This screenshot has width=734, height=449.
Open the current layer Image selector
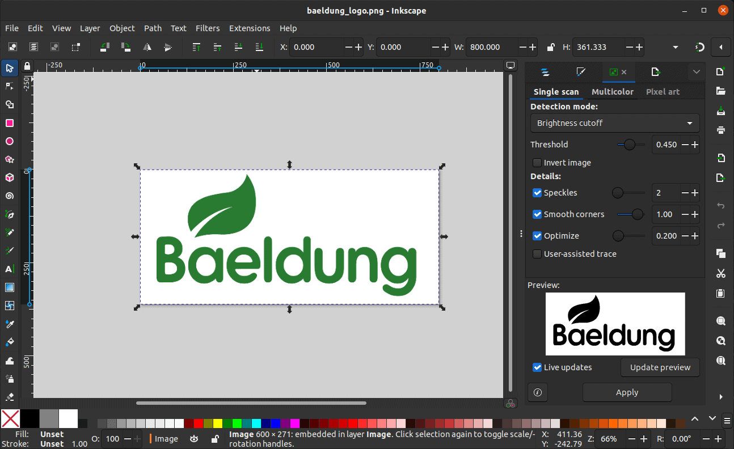click(x=167, y=439)
